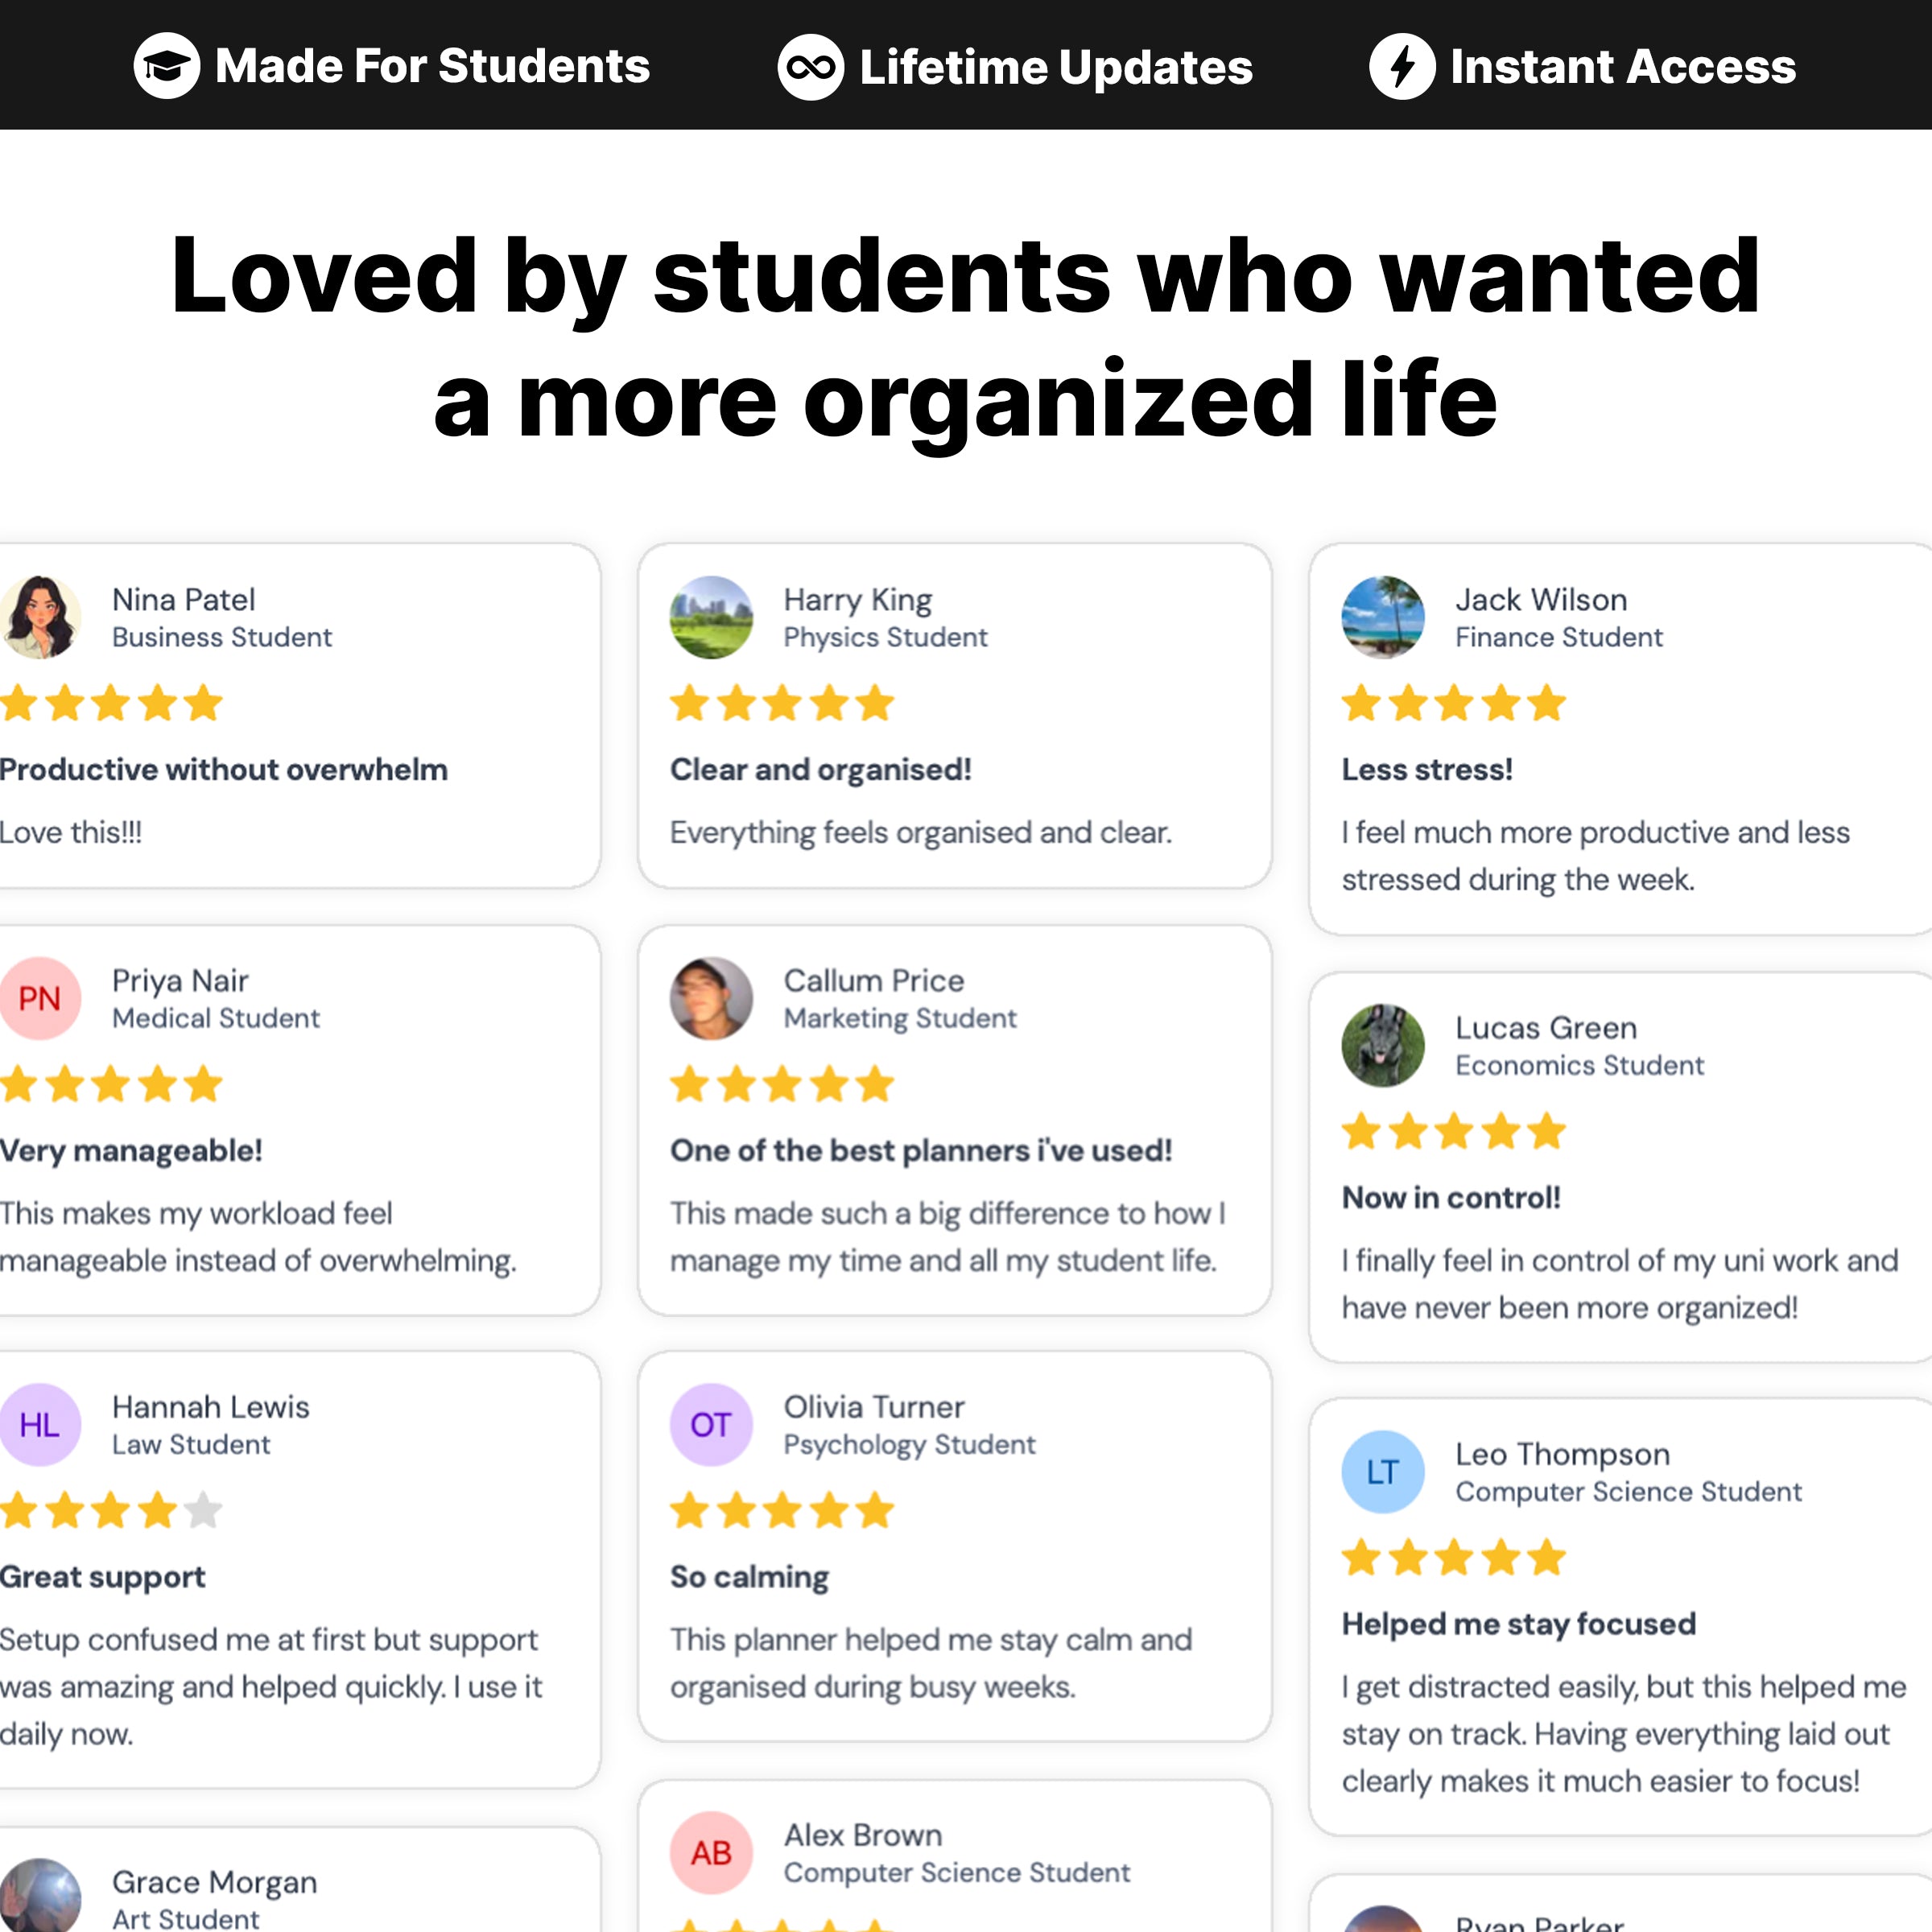The height and width of the screenshot is (1932, 1932).
Task: Click the graduation cap icon beside Made For Students
Action: click(x=166, y=66)
